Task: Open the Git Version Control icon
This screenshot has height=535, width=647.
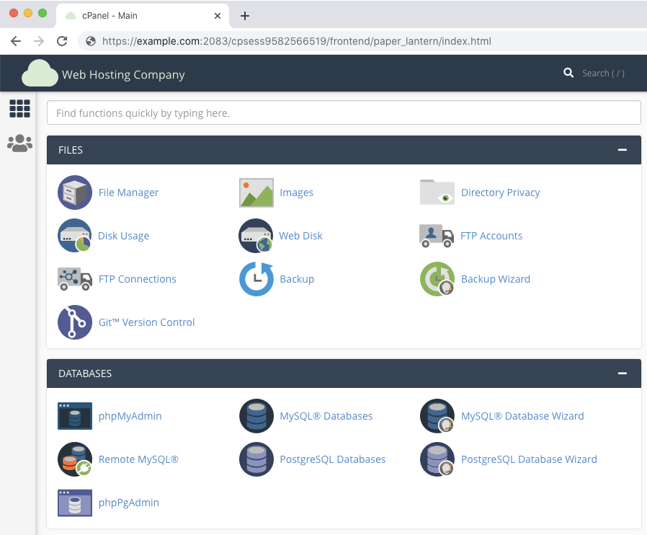Action: (x=75, y=322)
